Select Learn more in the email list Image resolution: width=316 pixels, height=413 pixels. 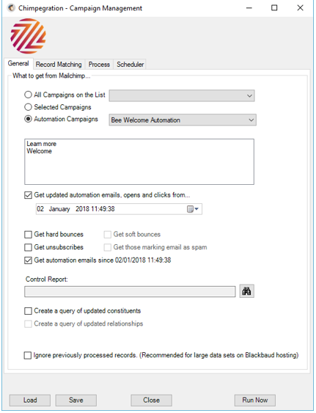pos(41,144)
